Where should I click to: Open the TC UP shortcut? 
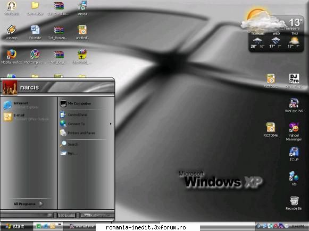coord(294,154)
